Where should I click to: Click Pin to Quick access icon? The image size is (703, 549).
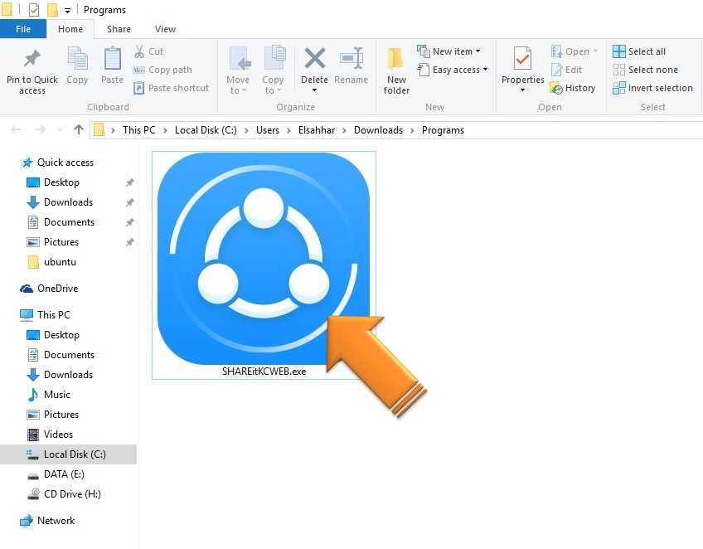(32, 58)
